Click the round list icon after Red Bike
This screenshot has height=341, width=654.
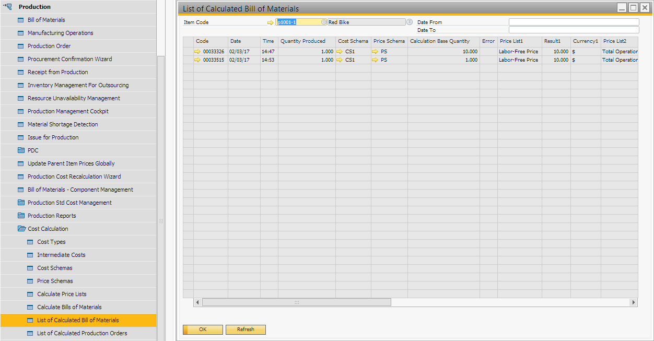pyautogui.click(x=410, y=22)
